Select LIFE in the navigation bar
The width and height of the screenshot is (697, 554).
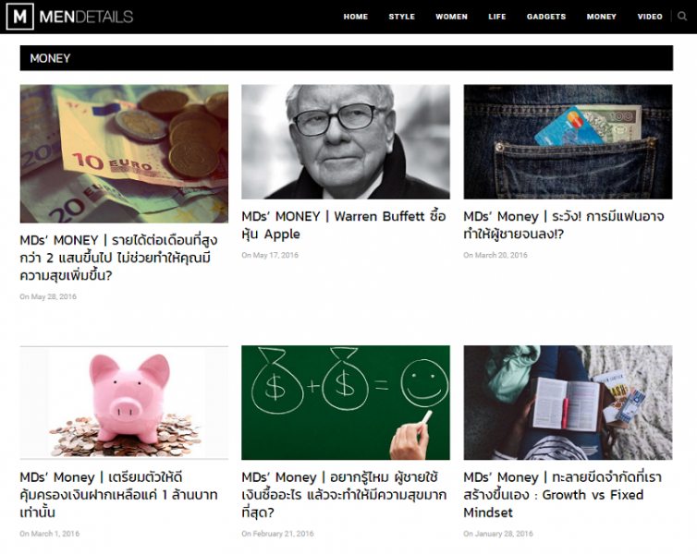click(x=497, y=17)
